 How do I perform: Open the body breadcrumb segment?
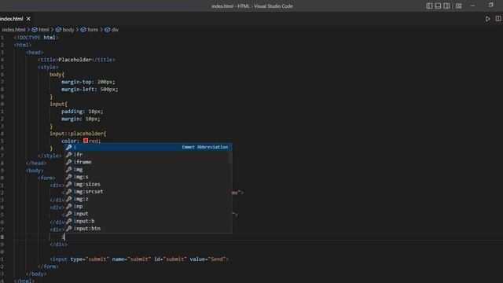pos(64,30)
